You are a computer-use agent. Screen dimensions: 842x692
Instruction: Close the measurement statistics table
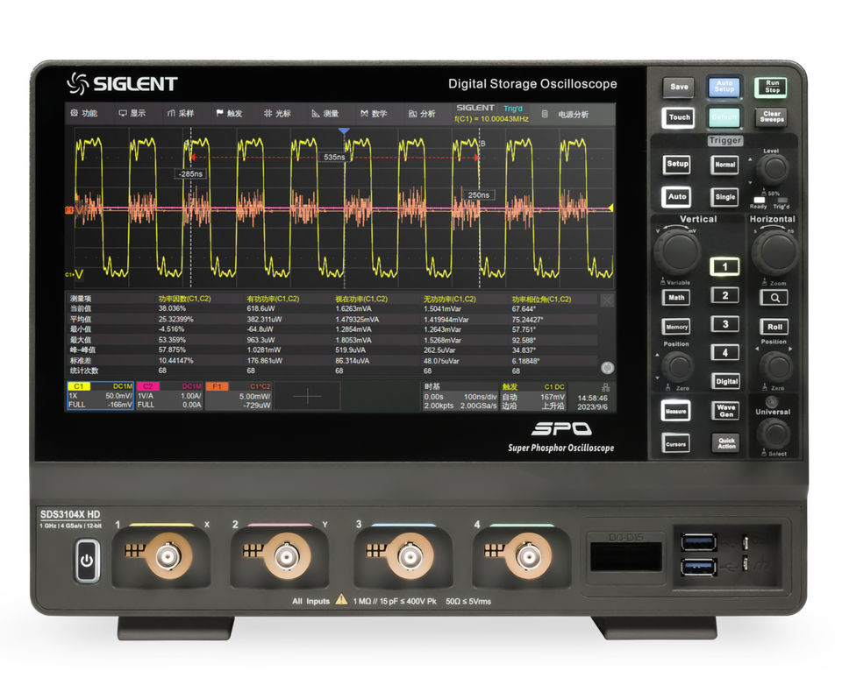click(607, 300)
